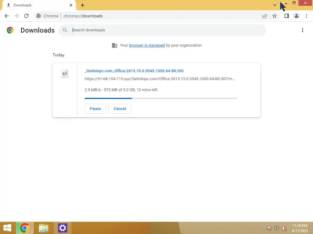Pause the Office ISO download

click(x=95, y=109)
